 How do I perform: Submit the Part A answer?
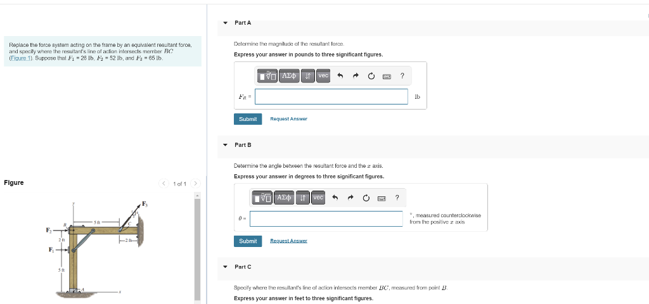click(x=248, y=119)
